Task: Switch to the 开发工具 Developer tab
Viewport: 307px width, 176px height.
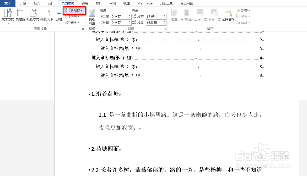Action: [166, 3]
